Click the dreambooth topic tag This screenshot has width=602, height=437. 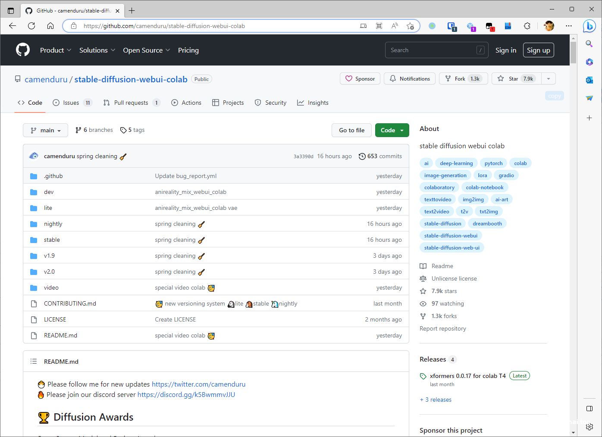coord(487,224)
